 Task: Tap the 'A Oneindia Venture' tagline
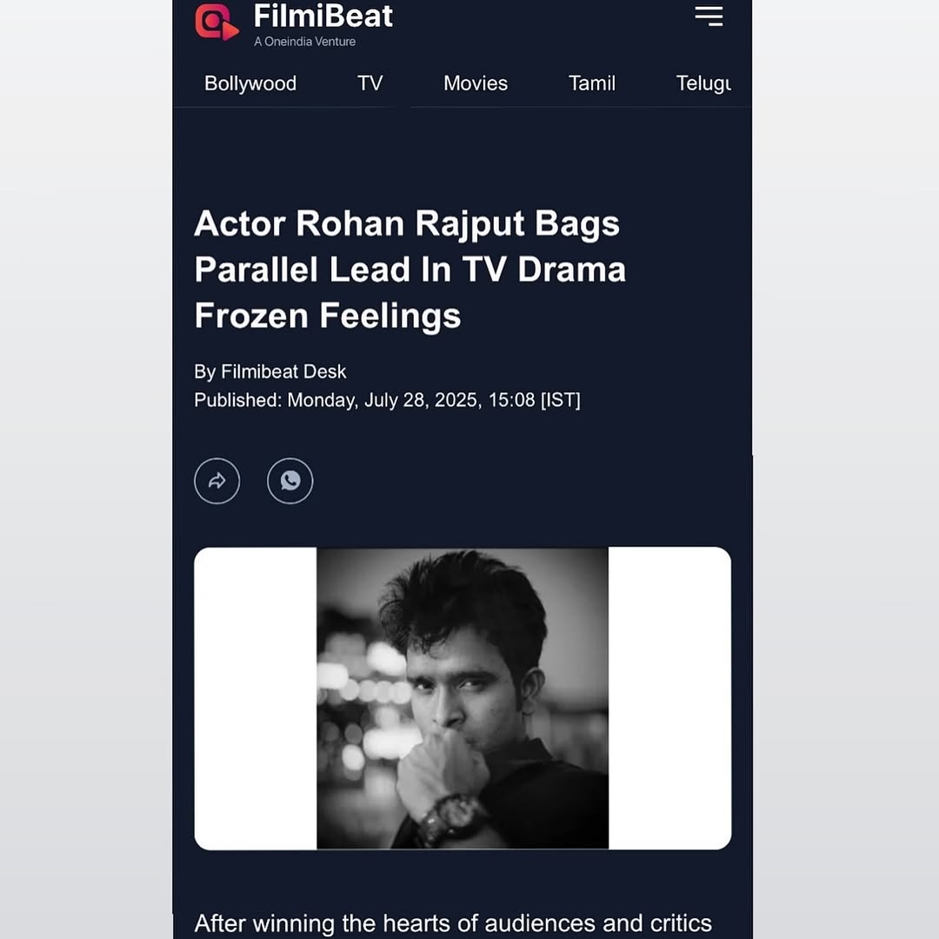[x=305, y=42]
